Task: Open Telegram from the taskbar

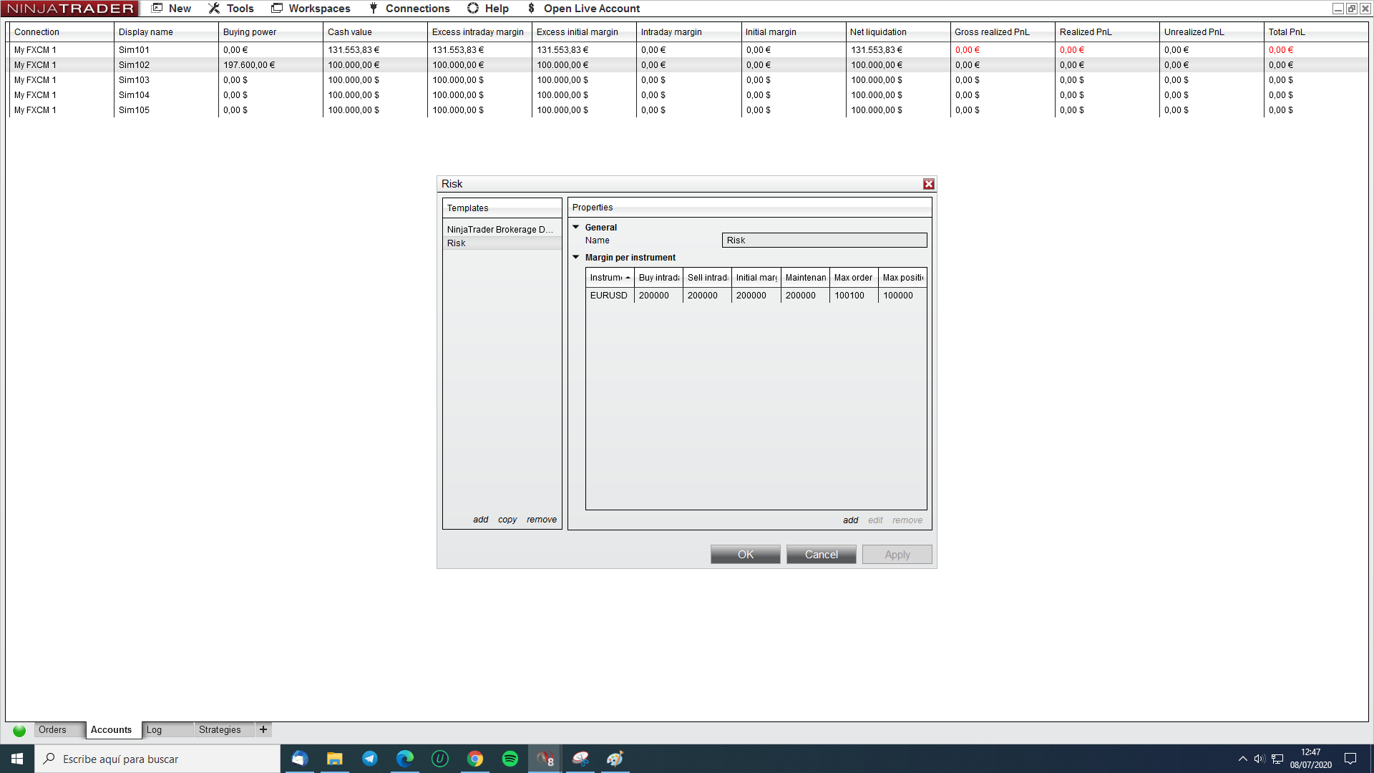Action: [370, 759]
